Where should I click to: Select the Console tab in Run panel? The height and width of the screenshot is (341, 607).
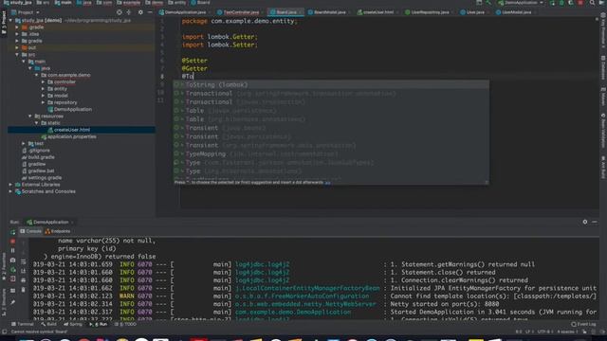[x=30, y=231]
